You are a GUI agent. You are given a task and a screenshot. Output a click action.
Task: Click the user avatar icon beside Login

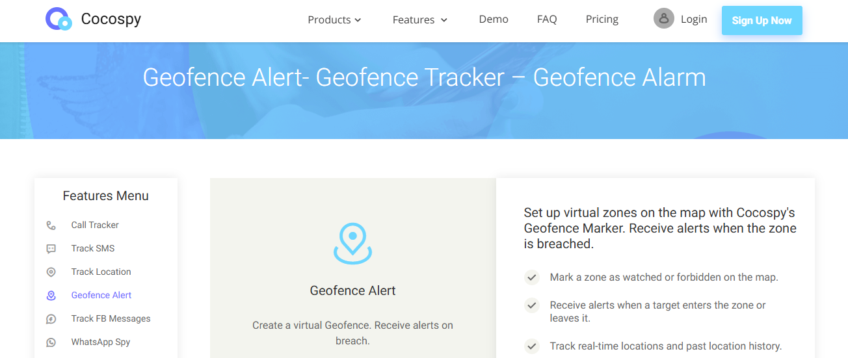[x=663, y=19]
